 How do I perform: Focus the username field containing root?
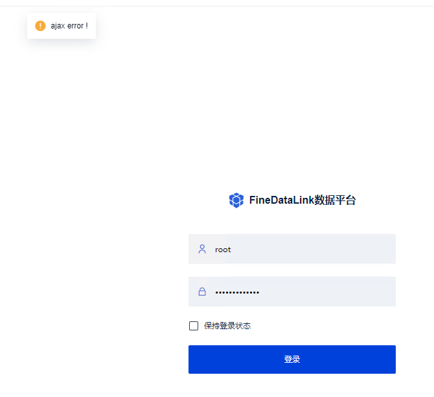pyautogui.click(x=292, y=249)
